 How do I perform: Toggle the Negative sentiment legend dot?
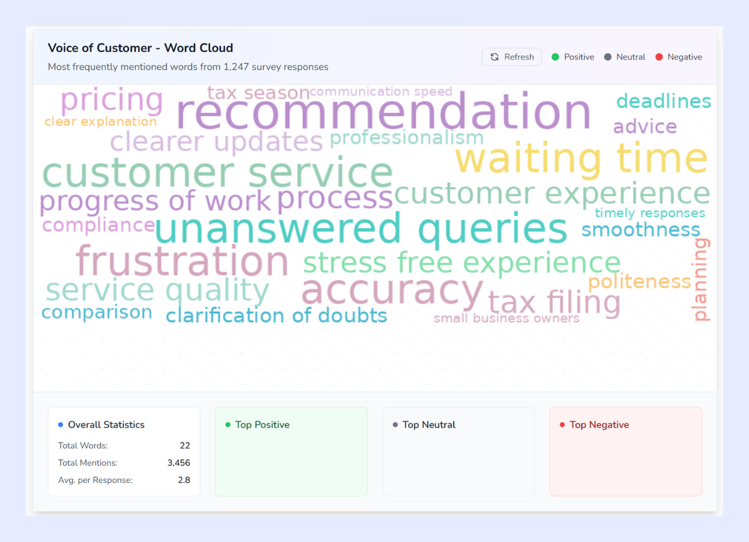click(659, 56)
